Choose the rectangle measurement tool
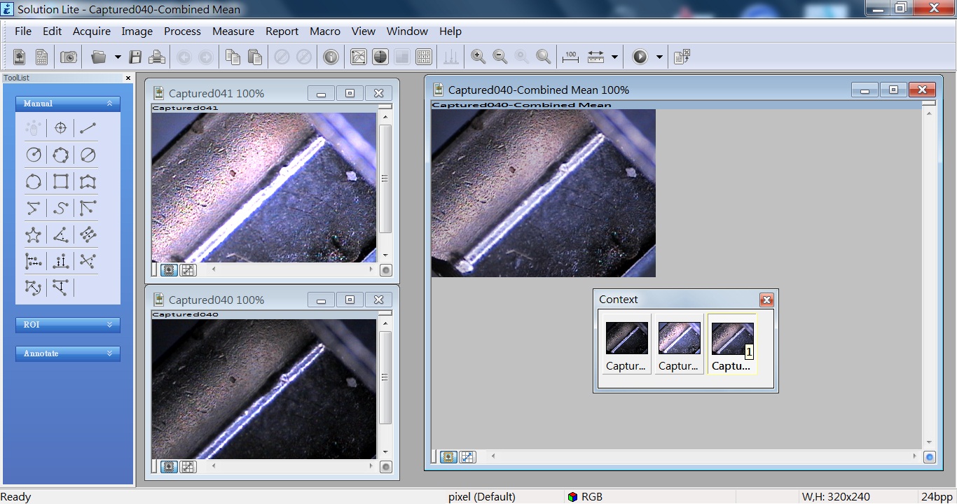 click(61, 182)
